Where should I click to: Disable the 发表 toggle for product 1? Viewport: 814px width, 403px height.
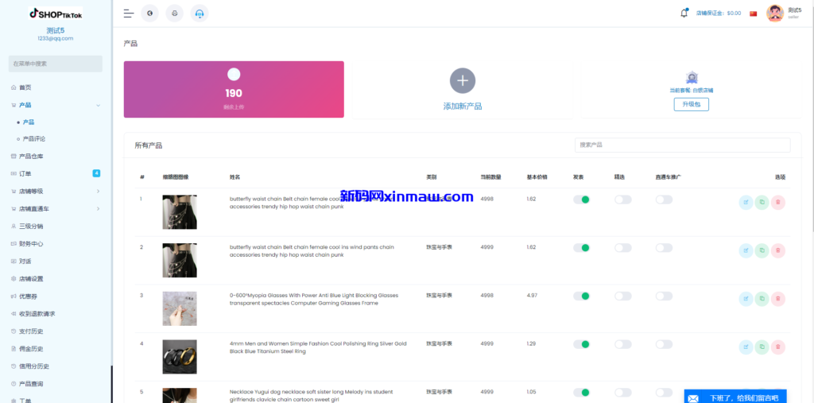pyautogui.click(x=582, y=200)
